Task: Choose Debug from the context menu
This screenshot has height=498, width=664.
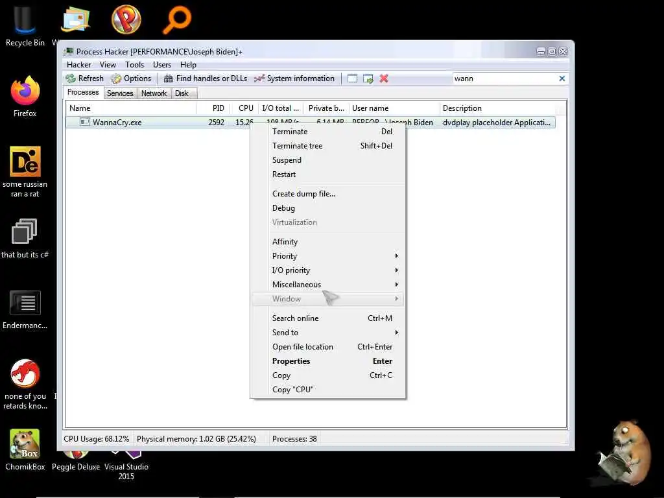Action: coord(327,208)
